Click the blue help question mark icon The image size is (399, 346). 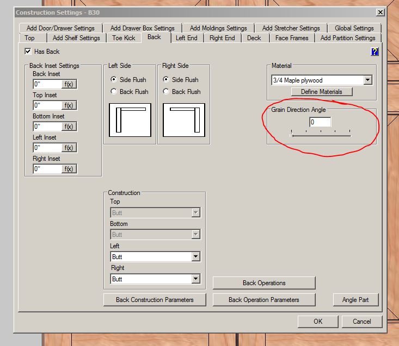click(375, 52)
